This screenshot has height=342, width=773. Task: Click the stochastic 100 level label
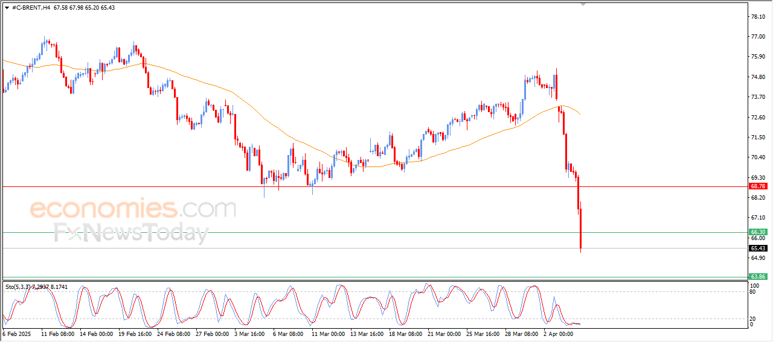click(x=755, y=285)
